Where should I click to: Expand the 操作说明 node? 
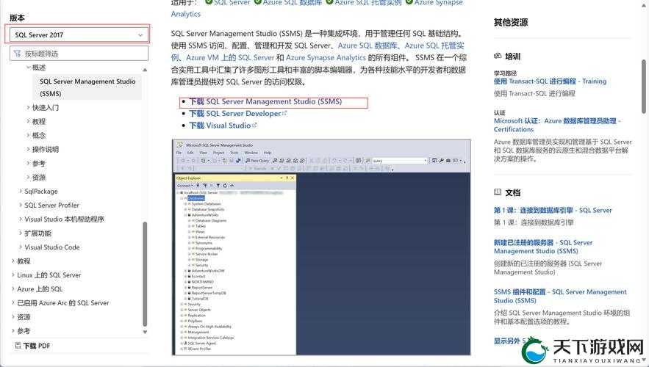coord(28,149)
